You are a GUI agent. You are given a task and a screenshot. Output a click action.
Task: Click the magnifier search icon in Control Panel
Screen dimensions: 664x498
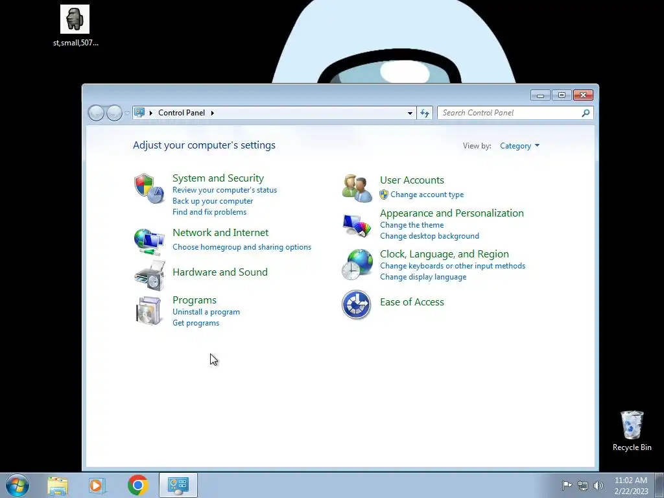[586, 113]
